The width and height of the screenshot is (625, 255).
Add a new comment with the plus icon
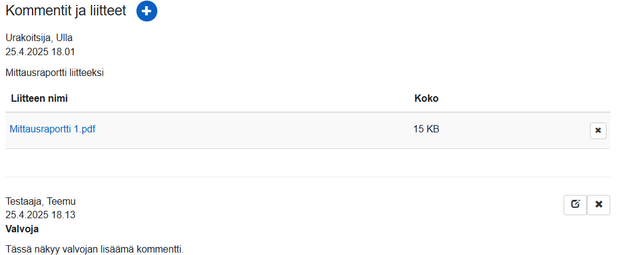(x=147, y=11)
